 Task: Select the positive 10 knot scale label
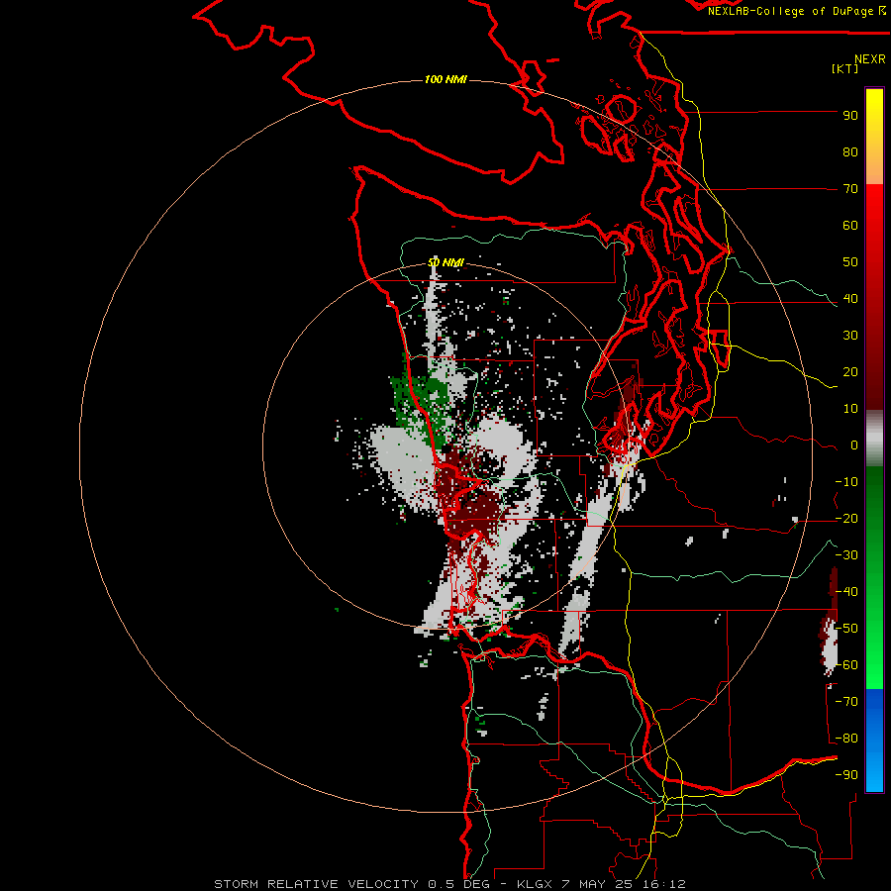coord(850,409)
